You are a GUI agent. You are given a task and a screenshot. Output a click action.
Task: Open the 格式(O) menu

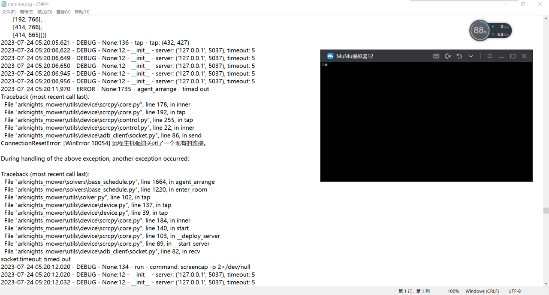45,12
